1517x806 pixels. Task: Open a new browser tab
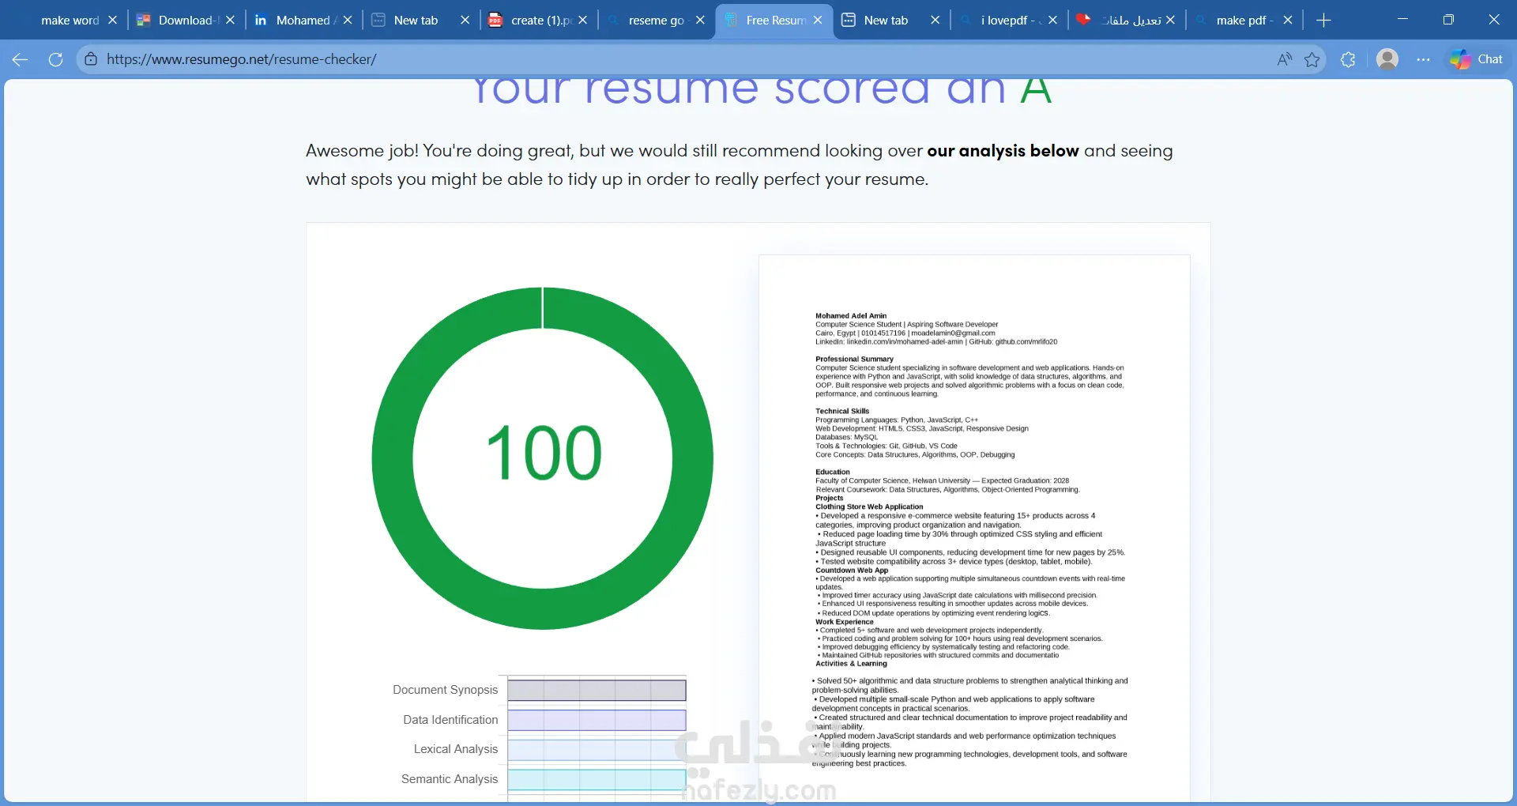click(x=1324, y=21)
